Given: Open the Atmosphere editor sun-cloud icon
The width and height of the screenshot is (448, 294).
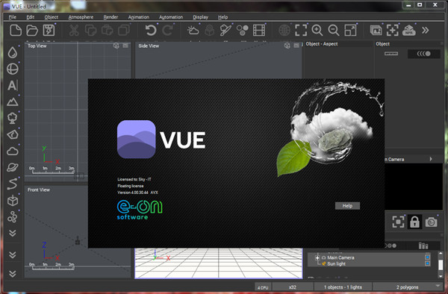Looking at the screenshot, I should (193, 31).
